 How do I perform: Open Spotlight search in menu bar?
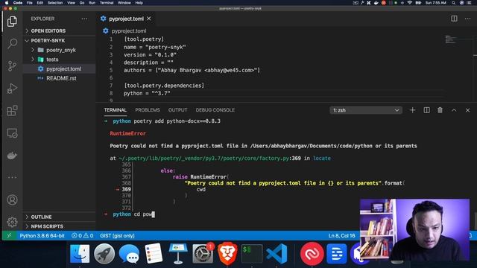(453, 3)
